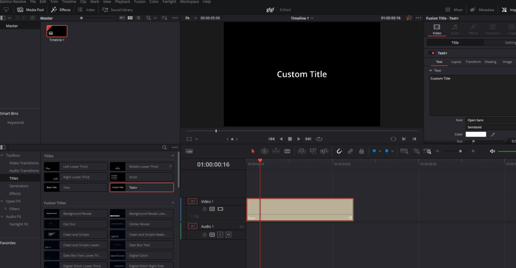Screen dimensions: 516x268
Task: Open flag color dropdown arrow
Action: point(380,151)
